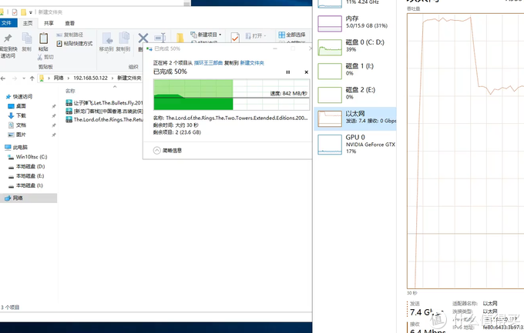Open the 文件 ribbon tab
Viewport: 524px width, 333px height.
[7, 23]
